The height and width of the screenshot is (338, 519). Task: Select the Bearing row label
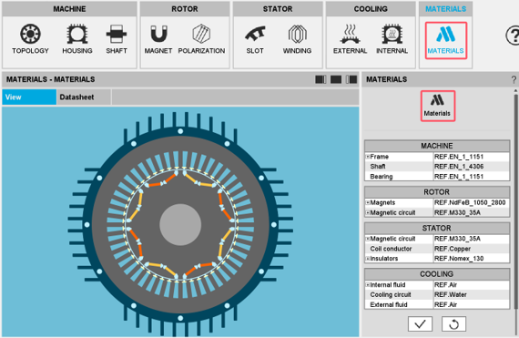(x=382, y=177)
